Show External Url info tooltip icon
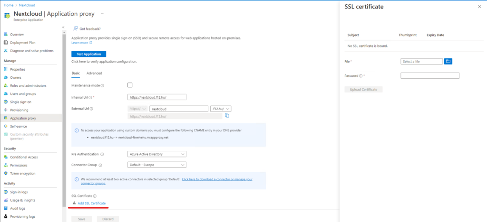The image size is (487, 222). (x=91, y=109)
